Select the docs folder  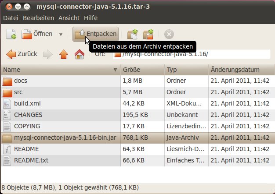20,81
